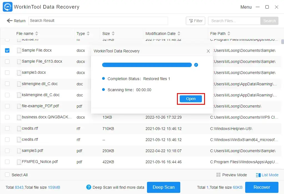Sort by Modification Date column arrows

point(179,34)
